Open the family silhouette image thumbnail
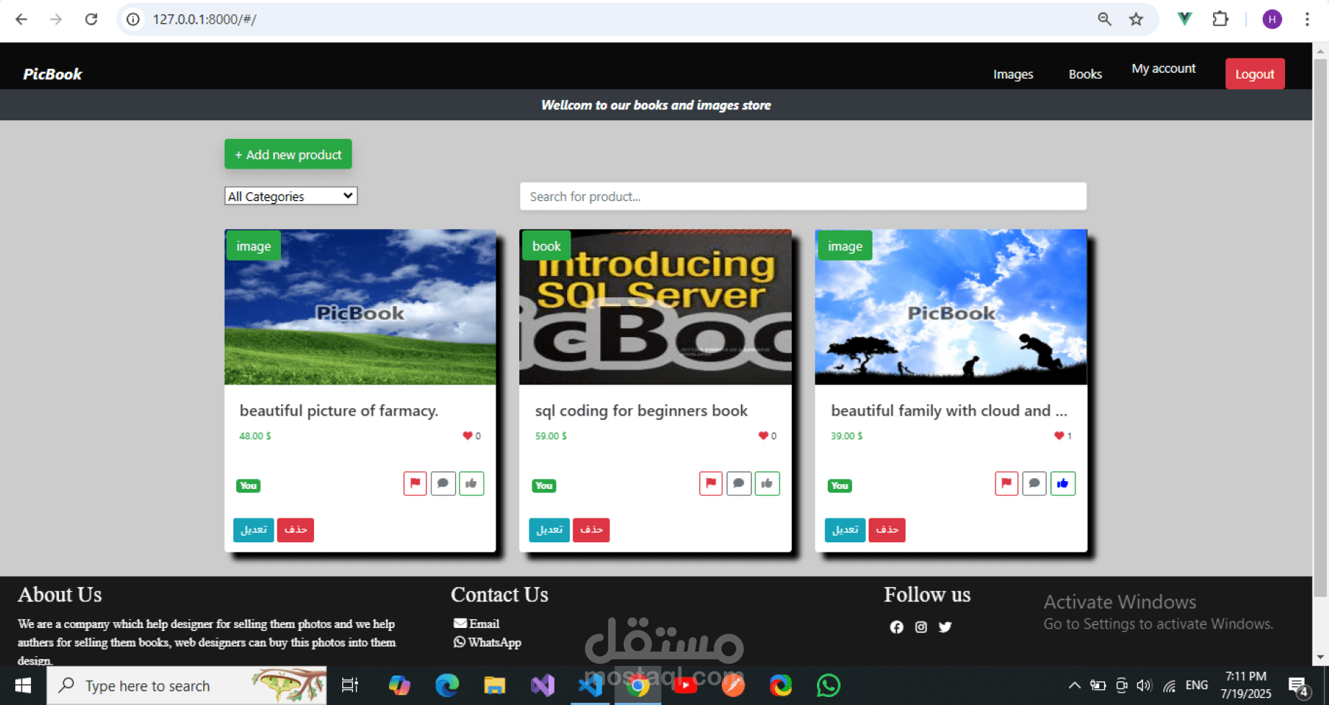This screenshot has height=705, width=1329. pos(951,307)
